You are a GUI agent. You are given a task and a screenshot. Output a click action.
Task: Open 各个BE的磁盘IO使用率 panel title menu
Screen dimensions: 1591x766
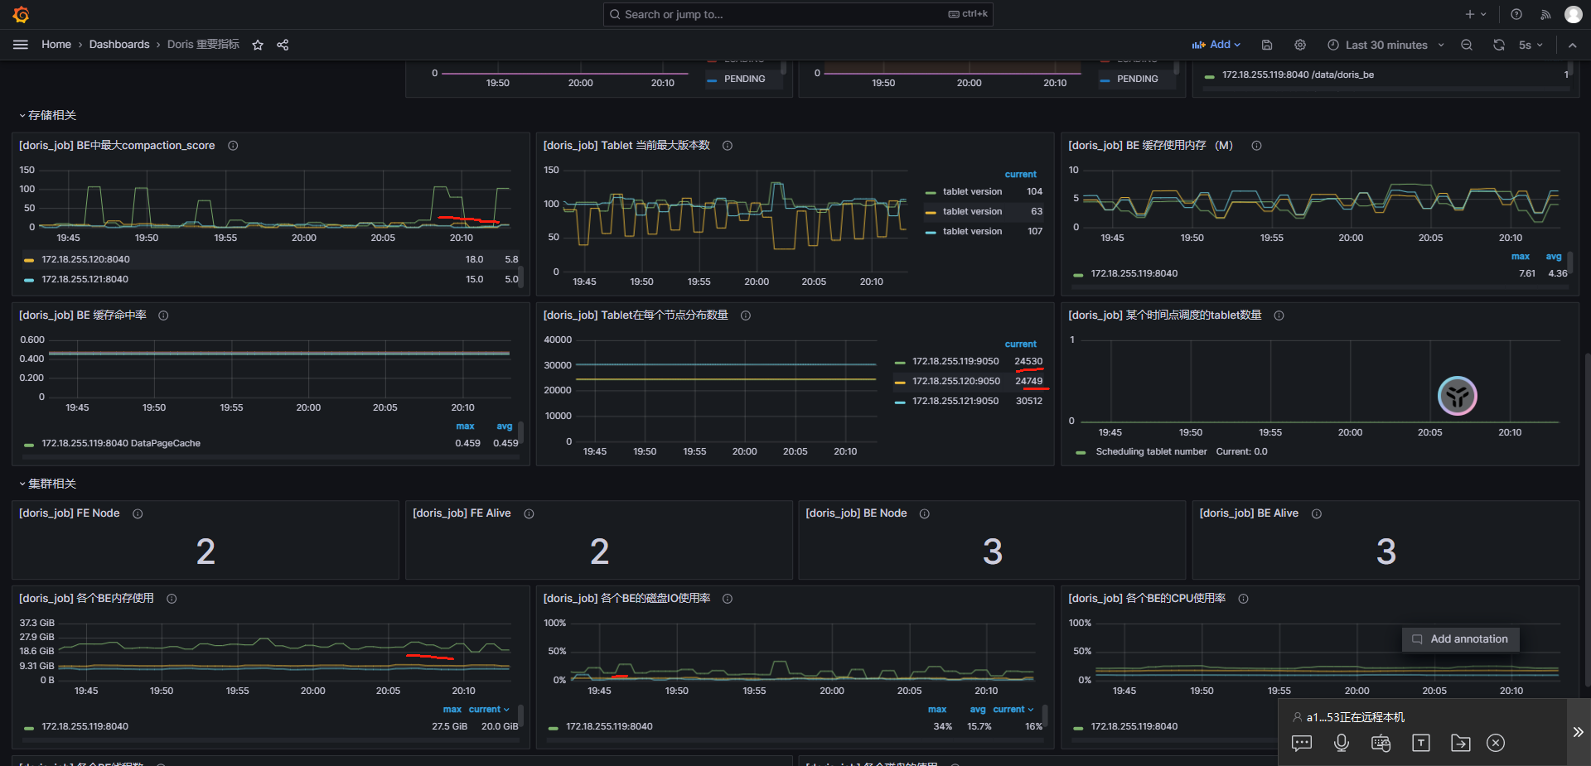[626, 599]
